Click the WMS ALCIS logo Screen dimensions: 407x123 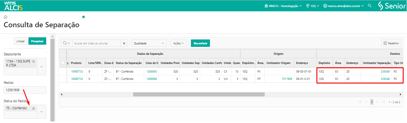pos(13,6)
